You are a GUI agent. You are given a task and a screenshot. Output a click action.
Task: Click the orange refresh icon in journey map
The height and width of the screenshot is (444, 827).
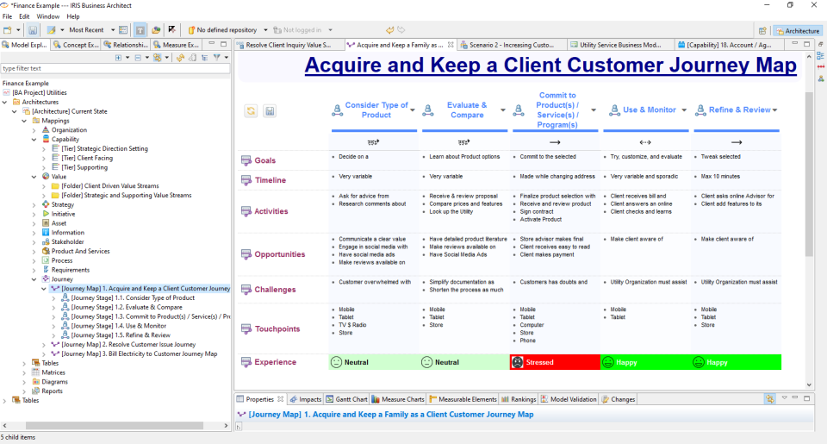click(251, 111)
